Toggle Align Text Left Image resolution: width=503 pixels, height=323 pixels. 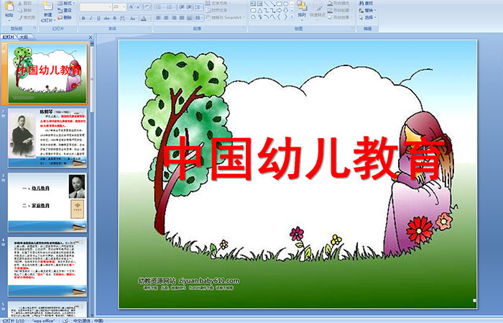159,18
